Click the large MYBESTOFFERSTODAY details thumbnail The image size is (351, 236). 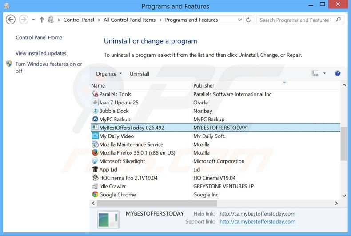[x=108, y=219]
